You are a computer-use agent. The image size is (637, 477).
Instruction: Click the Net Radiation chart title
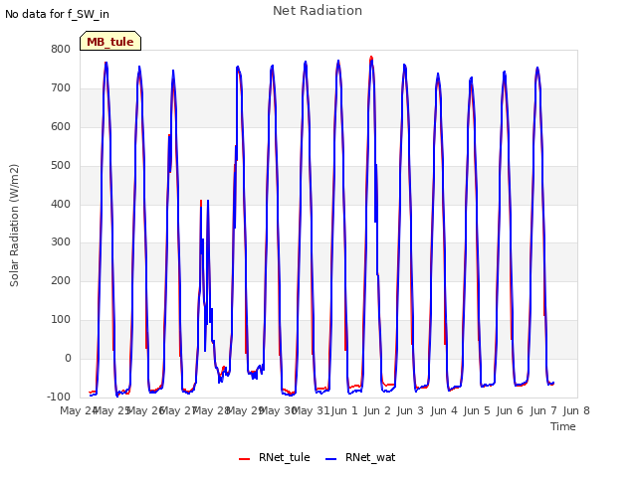pos(318,11)
